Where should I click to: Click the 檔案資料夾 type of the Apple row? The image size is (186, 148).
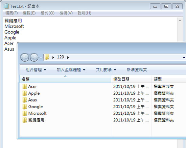(x=164, y=93)
